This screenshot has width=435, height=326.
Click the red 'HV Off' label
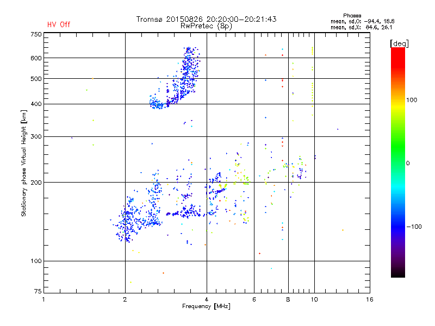pos(59,24)
